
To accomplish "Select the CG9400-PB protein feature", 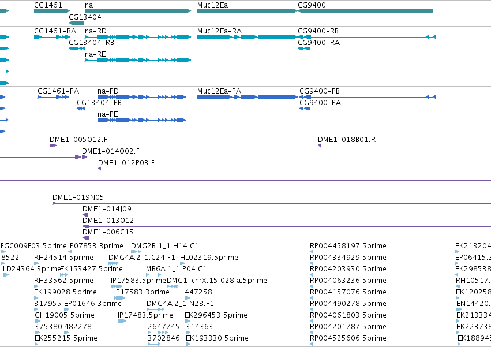I will coord(368,97).
